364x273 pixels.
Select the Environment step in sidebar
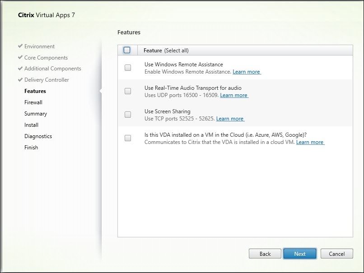click(39, 46)
